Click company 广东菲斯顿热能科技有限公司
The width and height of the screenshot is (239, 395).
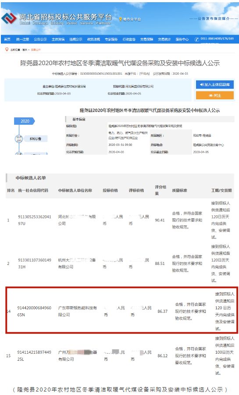78,312
